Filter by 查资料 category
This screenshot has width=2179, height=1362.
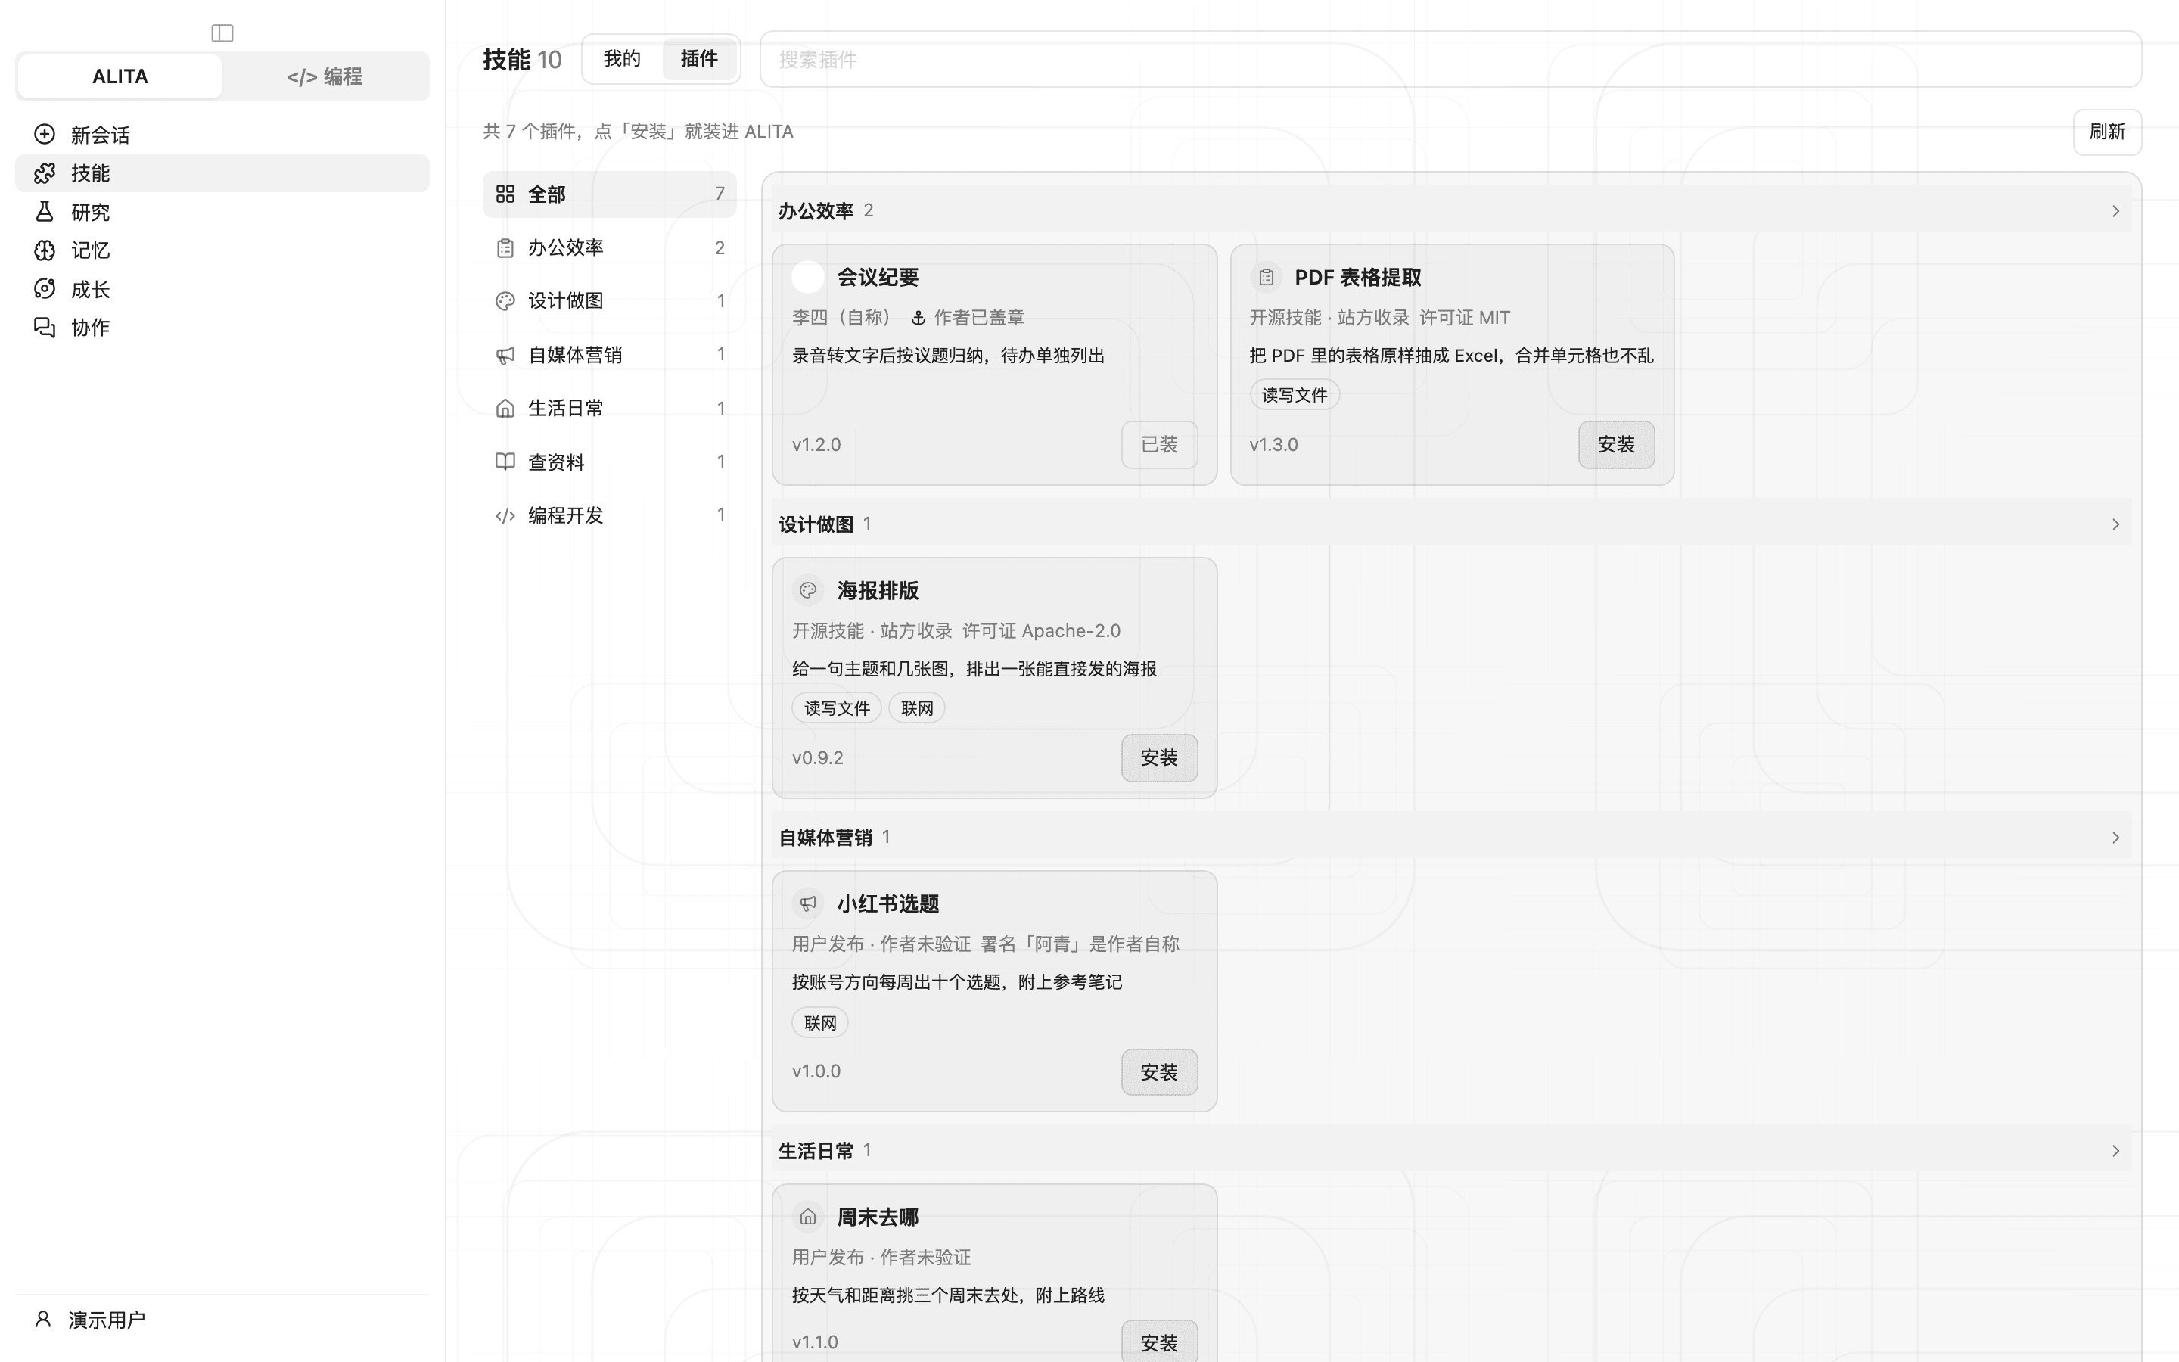click(x=610, y=462)
